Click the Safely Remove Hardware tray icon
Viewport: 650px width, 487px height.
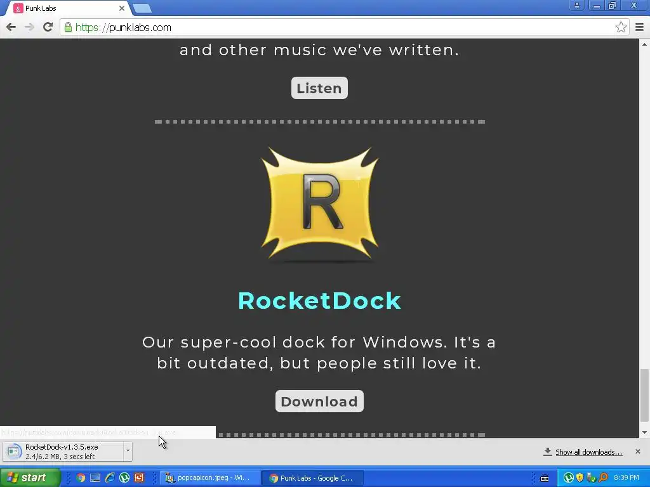click(591, 478)
